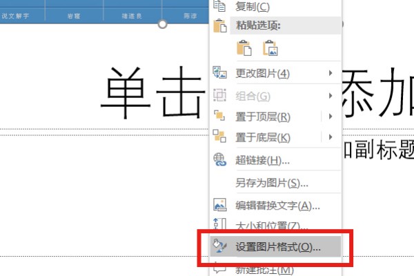Viewport: 414px width, 276px height.
Task: Expand the 更改图片 submenu arrow
Action: pos(331,73)
